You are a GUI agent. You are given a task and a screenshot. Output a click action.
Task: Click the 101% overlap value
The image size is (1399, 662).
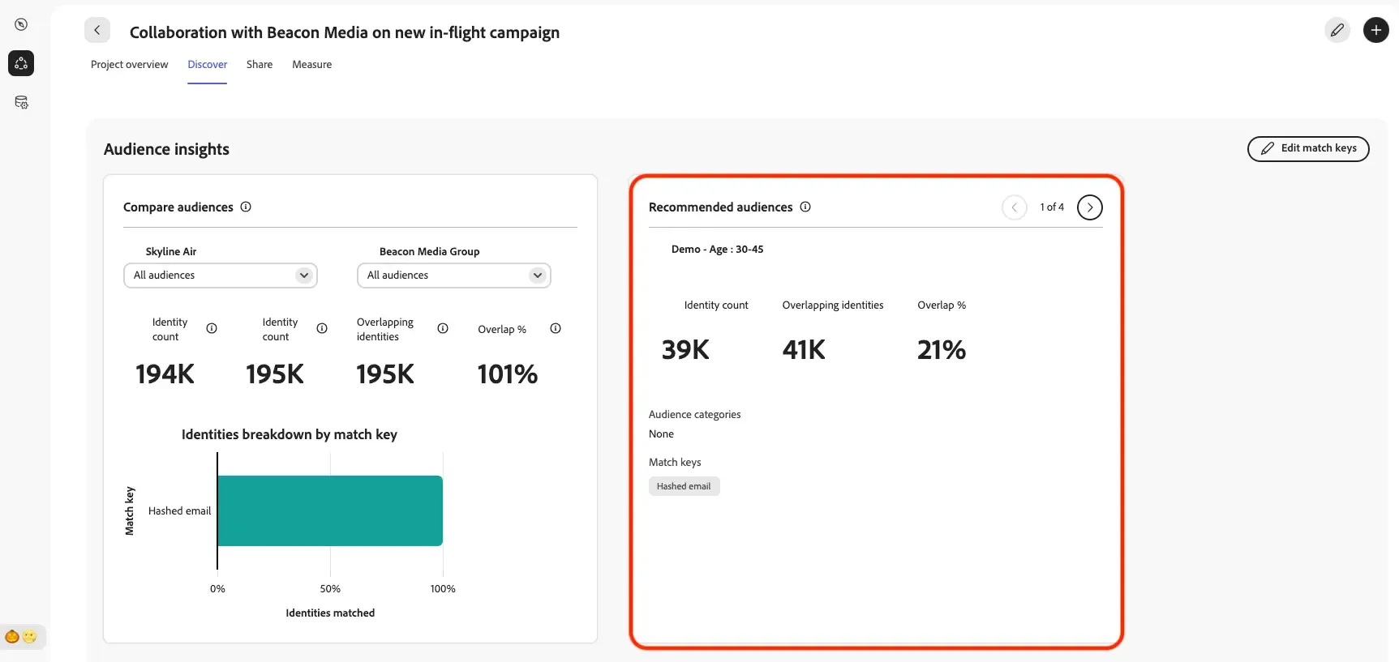coord(508,374)
